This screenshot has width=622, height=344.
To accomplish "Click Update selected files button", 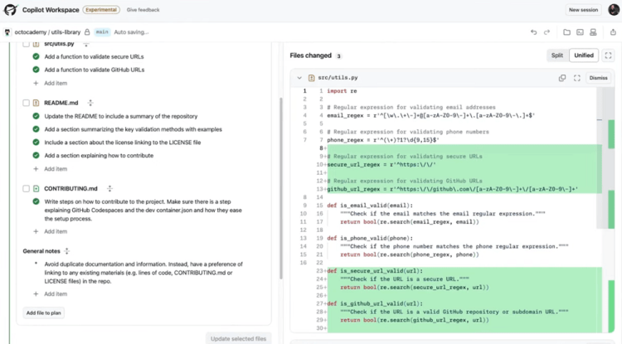I will [x=238, y=339].
